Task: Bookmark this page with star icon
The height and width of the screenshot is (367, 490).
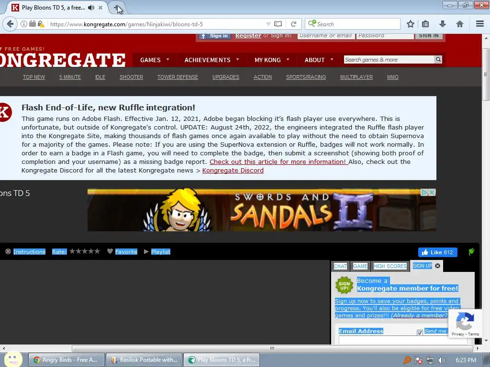Action: (410, 24)
